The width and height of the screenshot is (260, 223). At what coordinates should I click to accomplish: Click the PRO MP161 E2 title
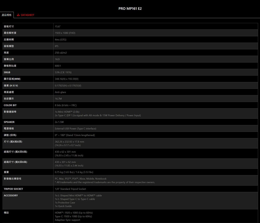click(x=130, y=9)
